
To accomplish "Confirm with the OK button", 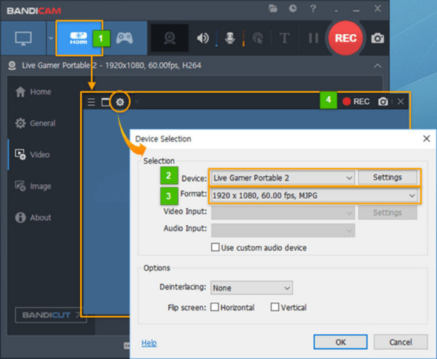I will click(340, 342).
